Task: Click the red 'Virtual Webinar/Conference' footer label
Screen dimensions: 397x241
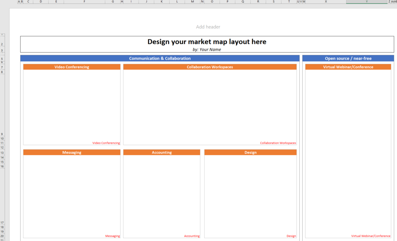Action: click(x=371, y=236)
